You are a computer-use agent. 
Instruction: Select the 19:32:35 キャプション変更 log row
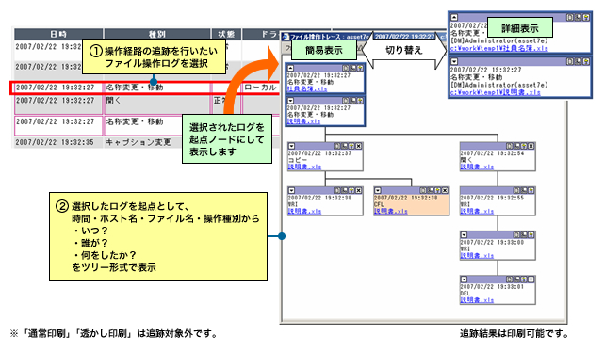(146, 142)
